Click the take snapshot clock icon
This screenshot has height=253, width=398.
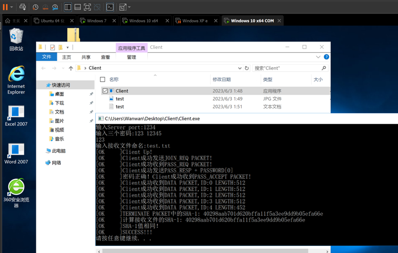[x=35, y=7]
